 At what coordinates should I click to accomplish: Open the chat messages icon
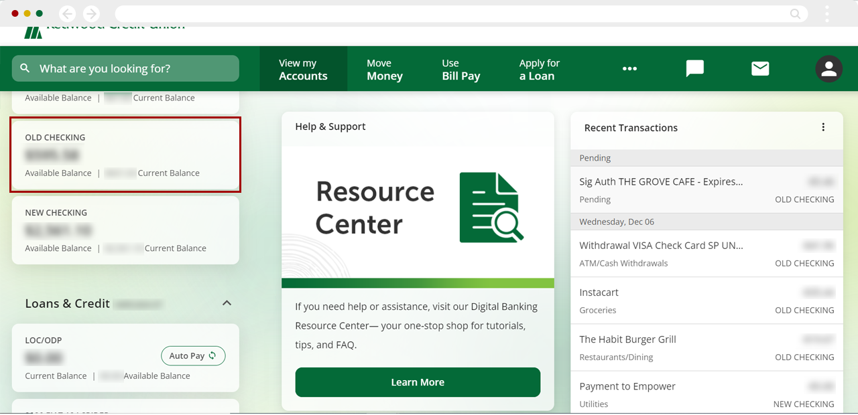[694, 68]
